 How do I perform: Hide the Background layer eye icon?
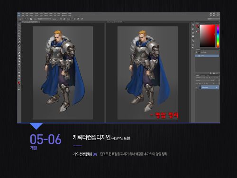click(x=197, y=87)
